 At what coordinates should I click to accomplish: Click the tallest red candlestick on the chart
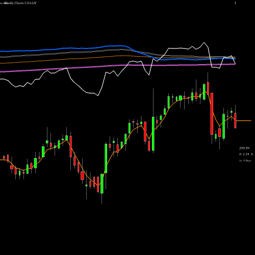pyautogui.click(x=212, y=114)
